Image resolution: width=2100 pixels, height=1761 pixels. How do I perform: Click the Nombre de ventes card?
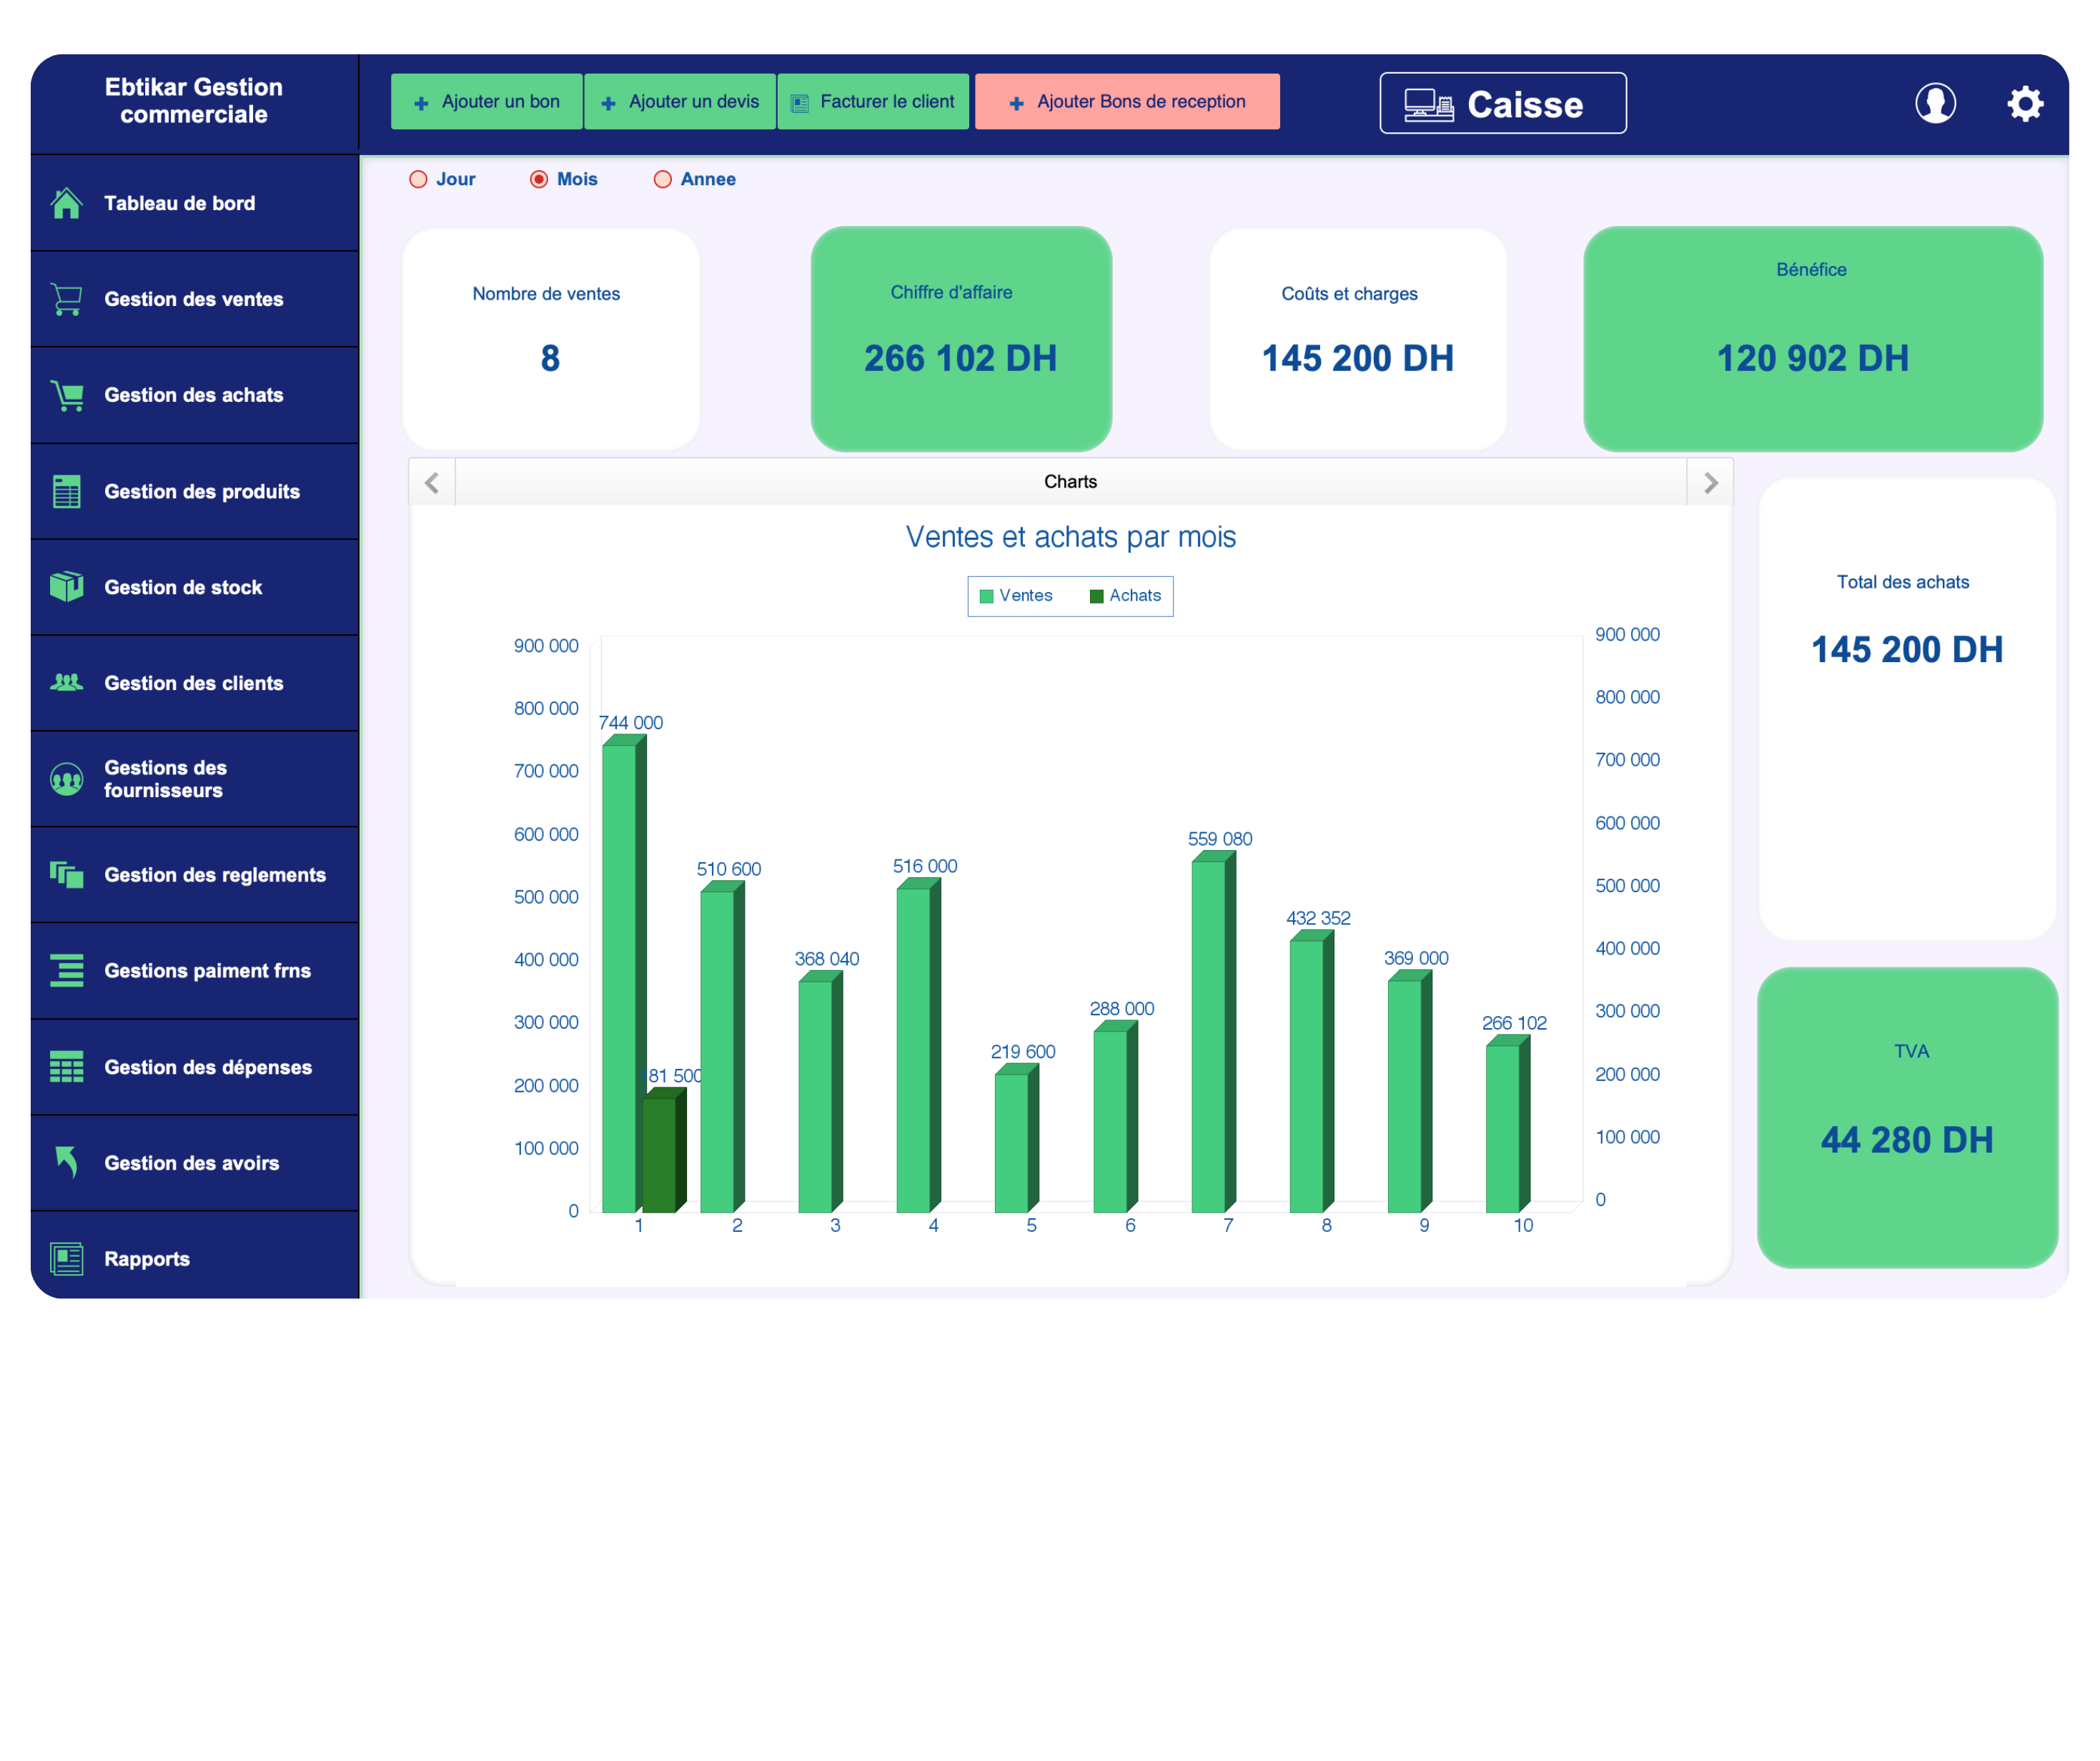click(550, 338)
